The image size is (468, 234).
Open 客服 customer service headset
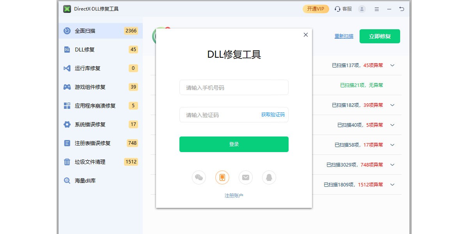343,9
